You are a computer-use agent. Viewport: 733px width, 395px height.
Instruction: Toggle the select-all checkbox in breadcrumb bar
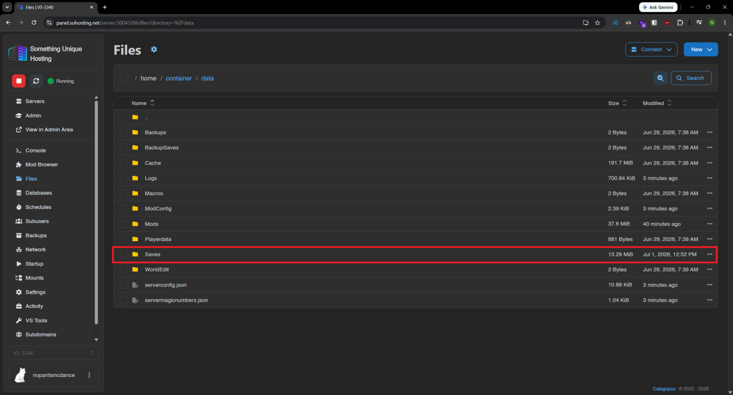(x=124, y=78)
